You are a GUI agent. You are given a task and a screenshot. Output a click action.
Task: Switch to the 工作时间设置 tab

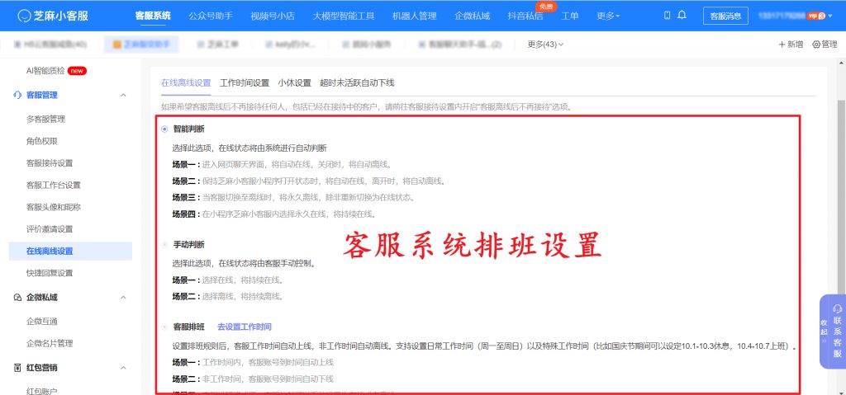245,83
